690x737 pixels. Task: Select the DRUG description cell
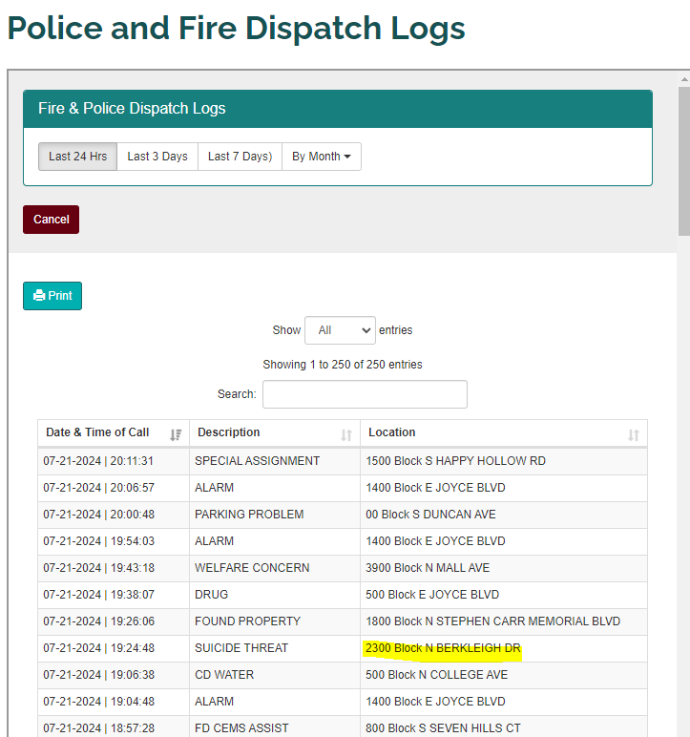[275, 595]
